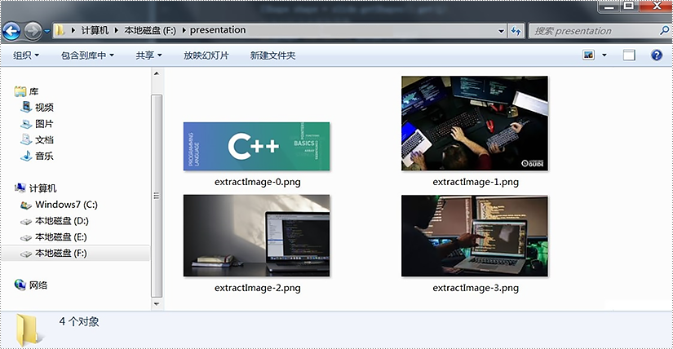
Task: Open the Windows7 (C:) drive
Action: 67,205
